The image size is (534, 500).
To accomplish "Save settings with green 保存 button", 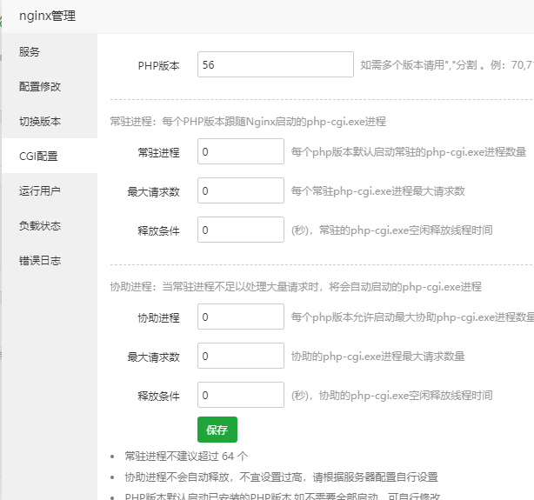I will [217, 430].
